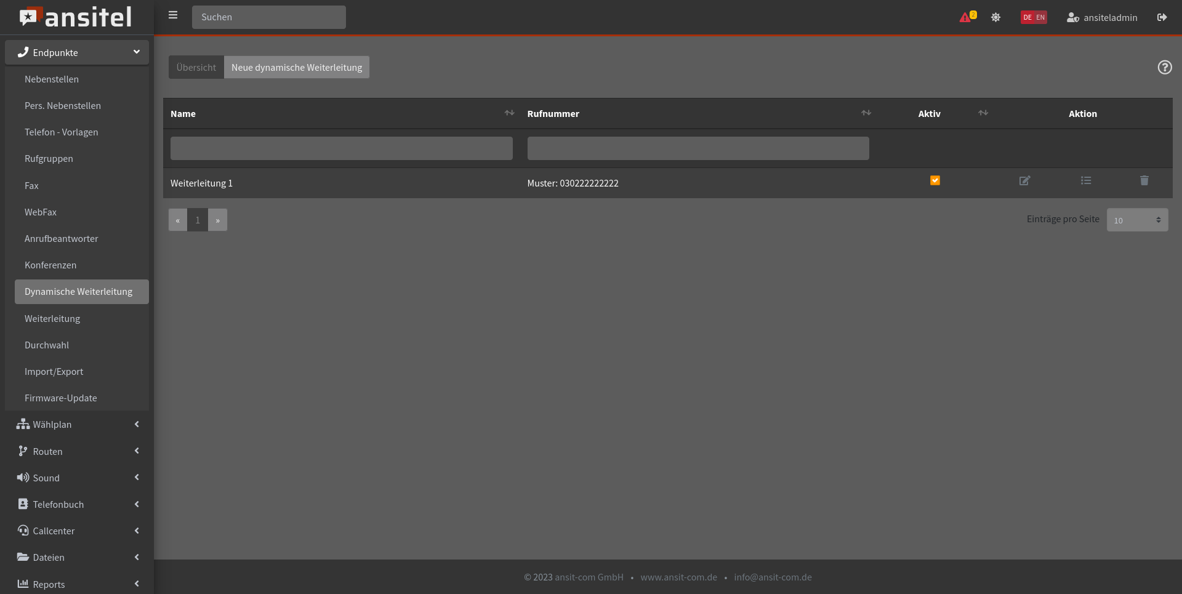Screen dimensions: 1182x594
Task: Log out using the exit icon
Action: click(x=1162, y=17)
